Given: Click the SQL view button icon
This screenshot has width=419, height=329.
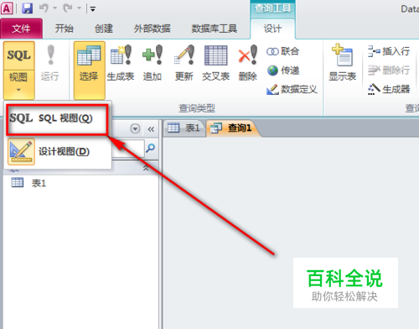Looking at the screenshot, I should pyautogui.click(x=19, y=55).
